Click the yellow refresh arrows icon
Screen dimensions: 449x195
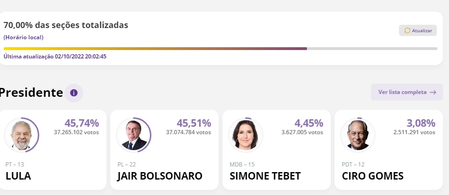407,30
